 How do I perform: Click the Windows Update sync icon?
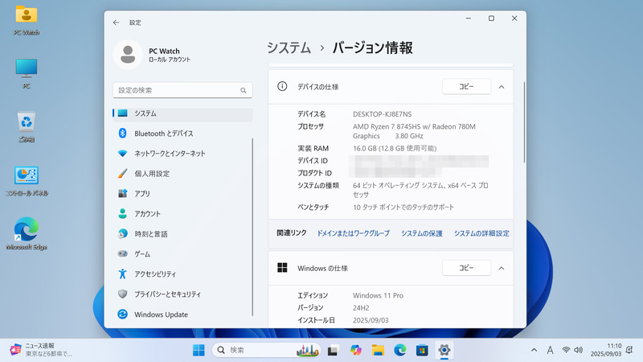click(x=122, y=314)
